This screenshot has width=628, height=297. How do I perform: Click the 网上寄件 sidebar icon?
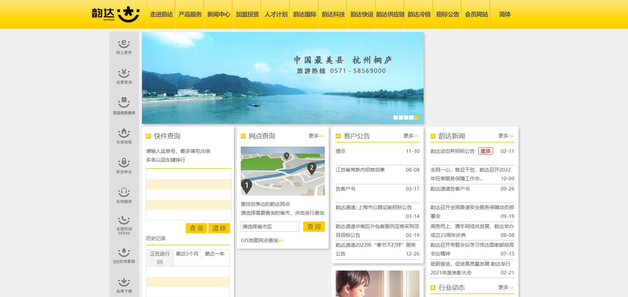(x=124, y=46)
